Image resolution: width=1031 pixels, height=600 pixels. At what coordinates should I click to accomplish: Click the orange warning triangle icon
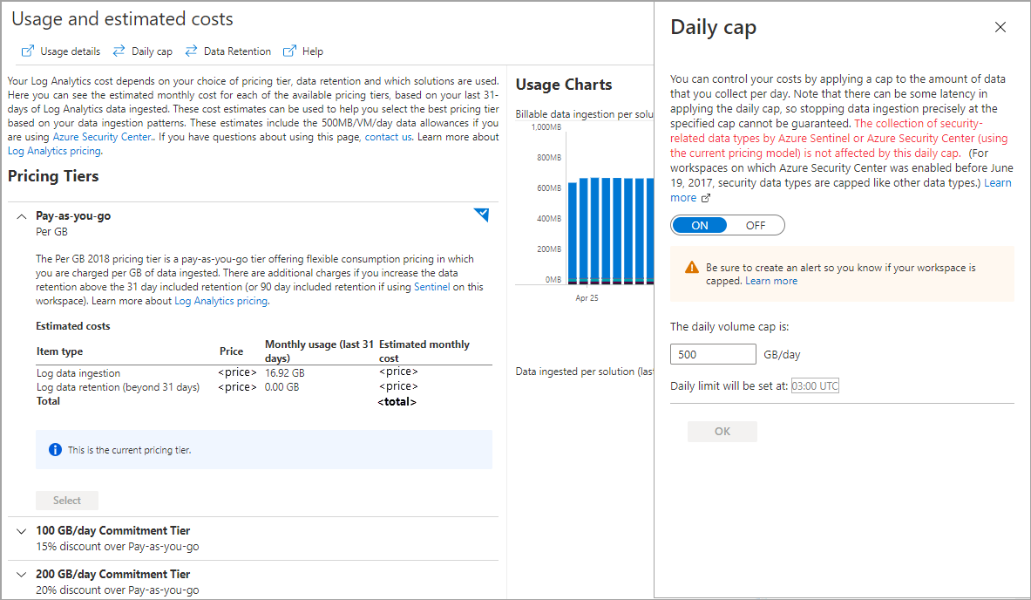(x=692, y=268)
